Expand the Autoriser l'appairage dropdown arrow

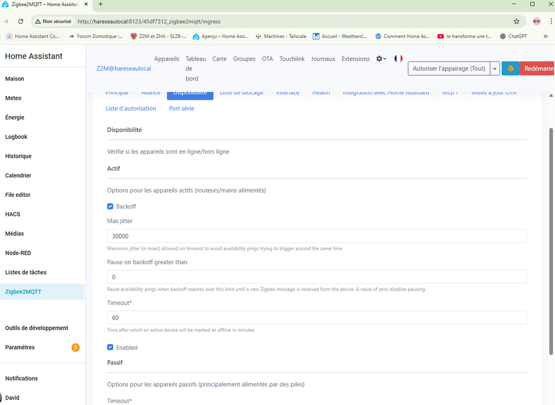[495, 68]
